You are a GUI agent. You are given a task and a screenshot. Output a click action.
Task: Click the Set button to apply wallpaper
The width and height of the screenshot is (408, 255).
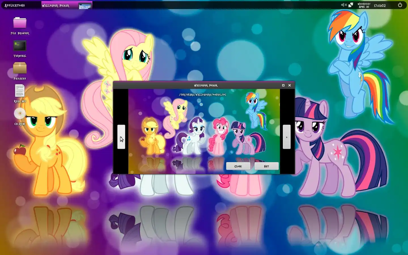pyautogui.click(x=267, y=166)
